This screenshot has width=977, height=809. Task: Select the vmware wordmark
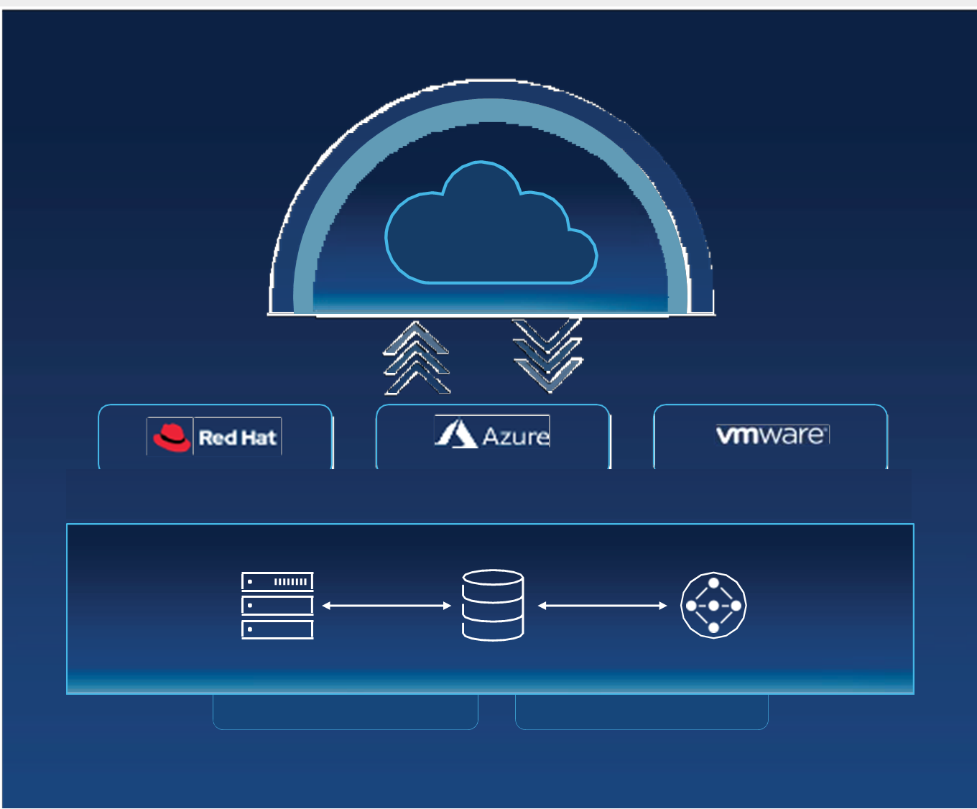pyautogui.click(x=771, y=435)
